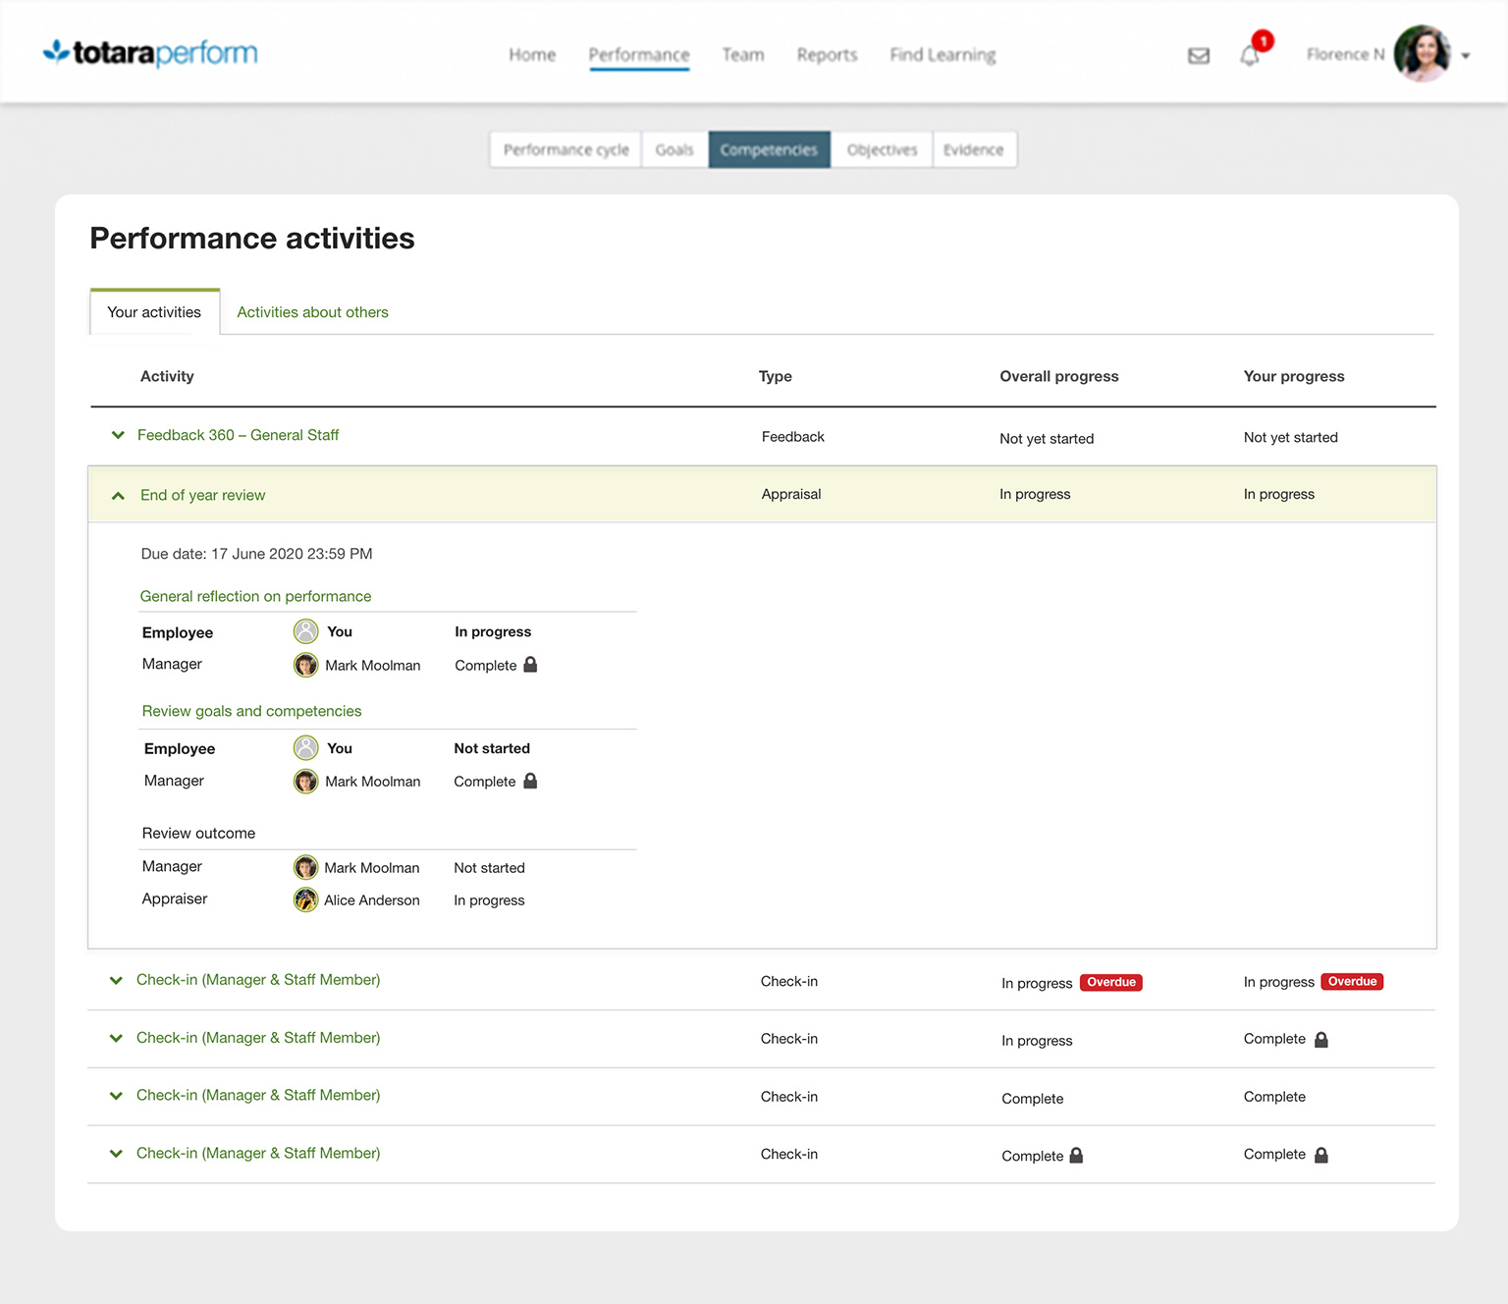Open the Reports menu item
This screenshot has width=1508, height=1304.
coord(828,55)
